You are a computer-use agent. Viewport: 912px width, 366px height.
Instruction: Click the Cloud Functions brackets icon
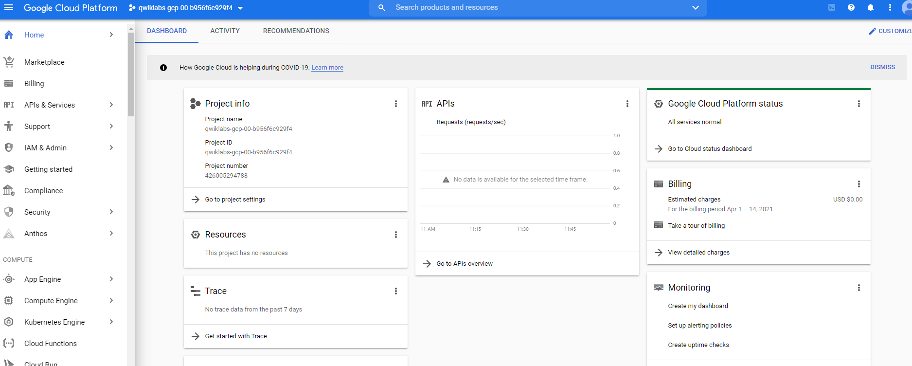click(9, 343)
